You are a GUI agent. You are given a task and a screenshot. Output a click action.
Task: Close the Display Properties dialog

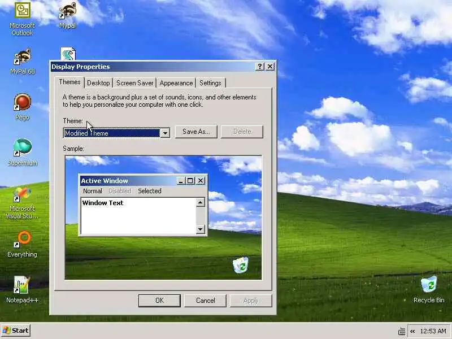click(270, 67)
